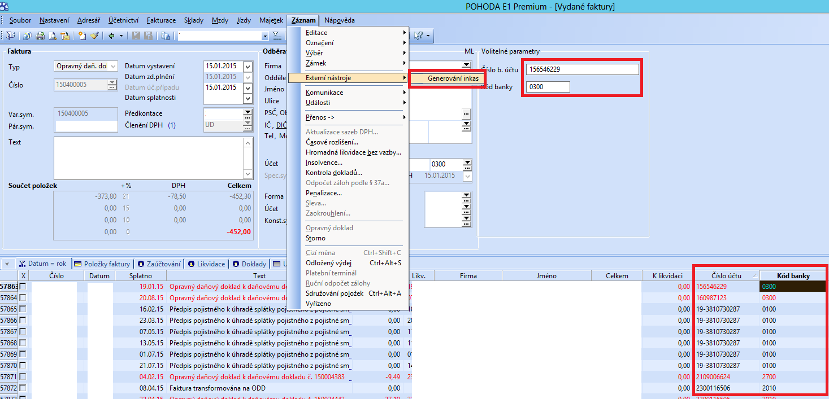The image size is (829, 399).
Task: Click the print icon in toolbar
Action: pyautogui.click(x=40, y=36)
